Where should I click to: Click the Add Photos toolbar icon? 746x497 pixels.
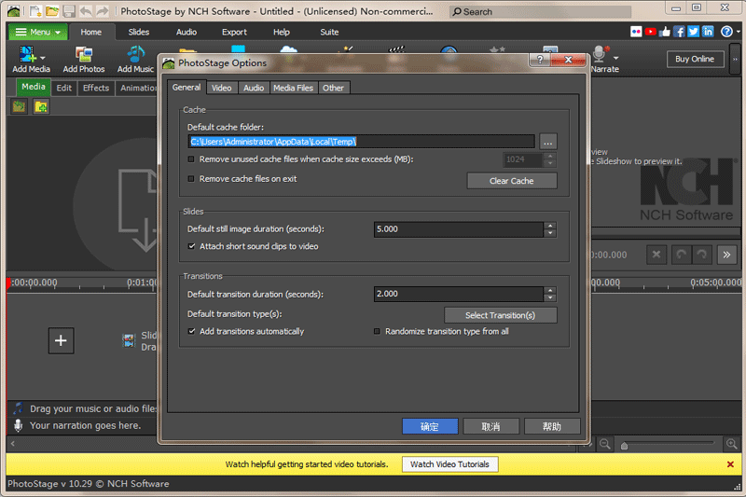point(84,54)
